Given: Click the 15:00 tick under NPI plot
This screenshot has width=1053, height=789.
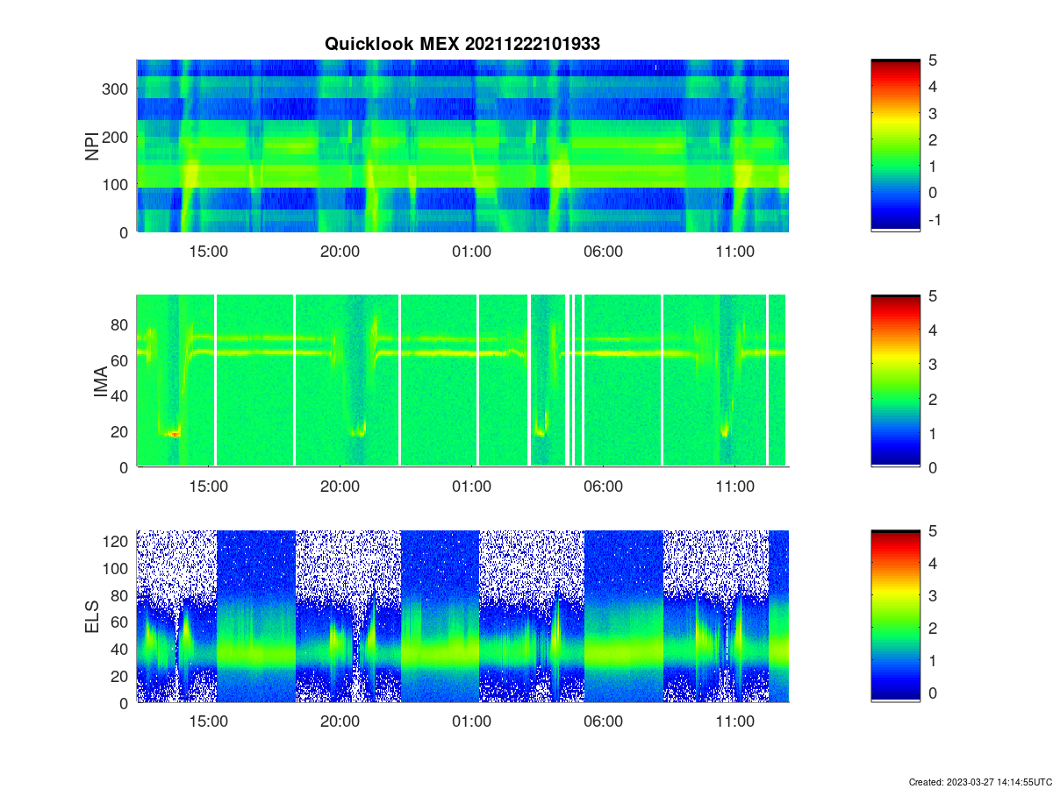Looking at the screenshot, I should pyautogui.click(x=209, y=251).
